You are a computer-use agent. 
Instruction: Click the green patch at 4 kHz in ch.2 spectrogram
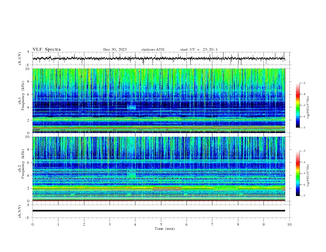(131, 175)
